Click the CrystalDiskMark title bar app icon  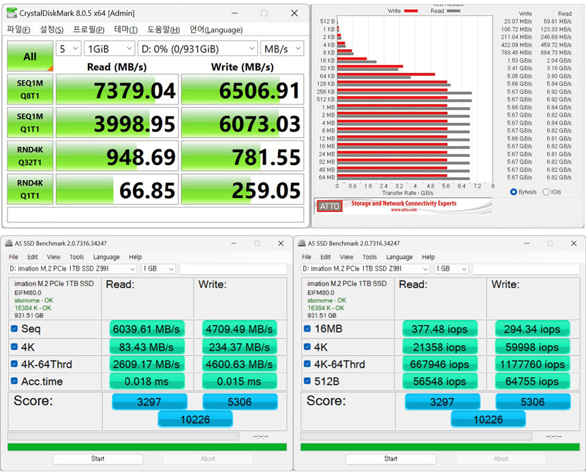pyautogui.click(x=12, y=13)
